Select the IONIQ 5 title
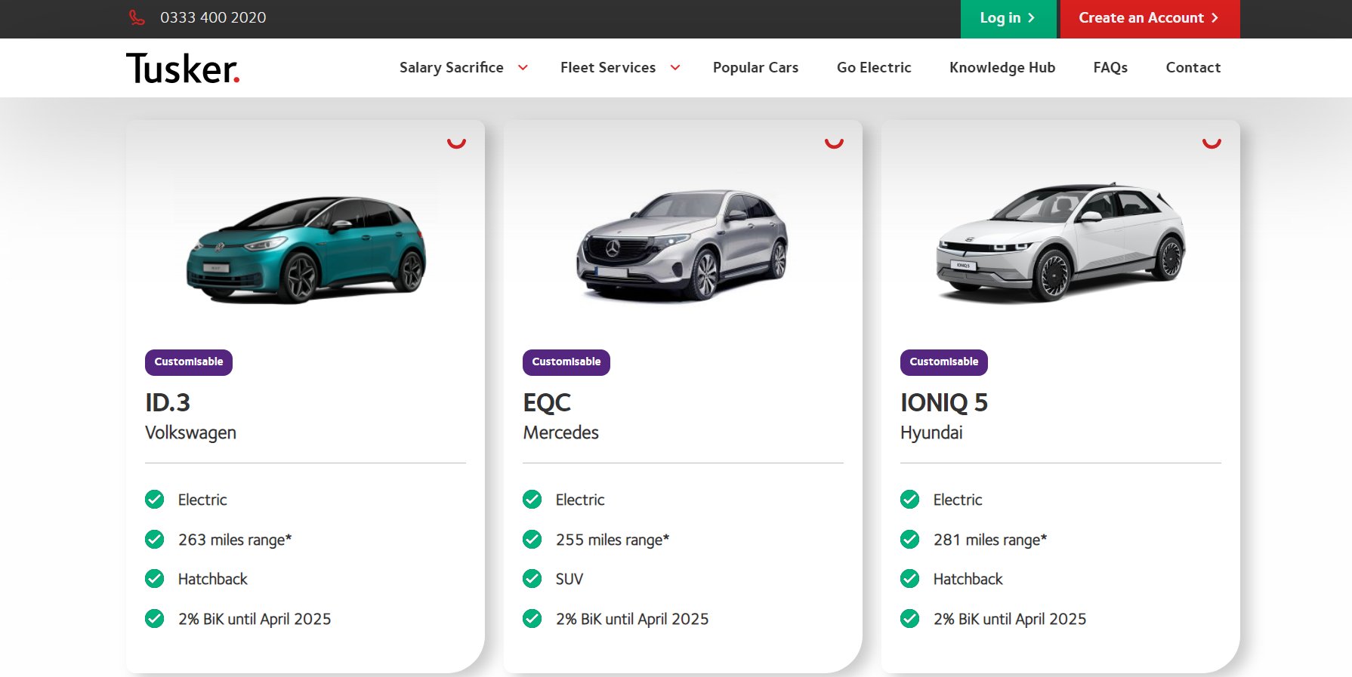This screenshot has height=677, width=1352. (944, 403)
